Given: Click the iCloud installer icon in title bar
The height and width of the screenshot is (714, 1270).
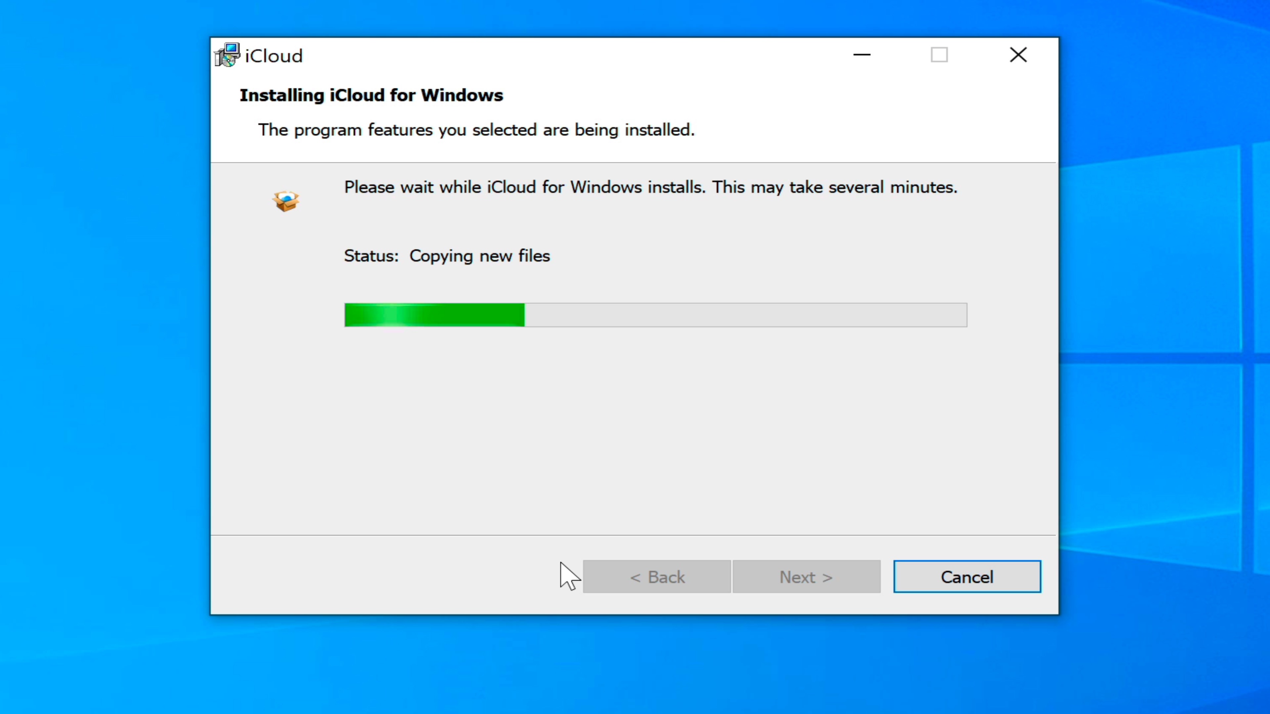Looking at the screenshot, I should pyautogui.click(x=227, y=55).
